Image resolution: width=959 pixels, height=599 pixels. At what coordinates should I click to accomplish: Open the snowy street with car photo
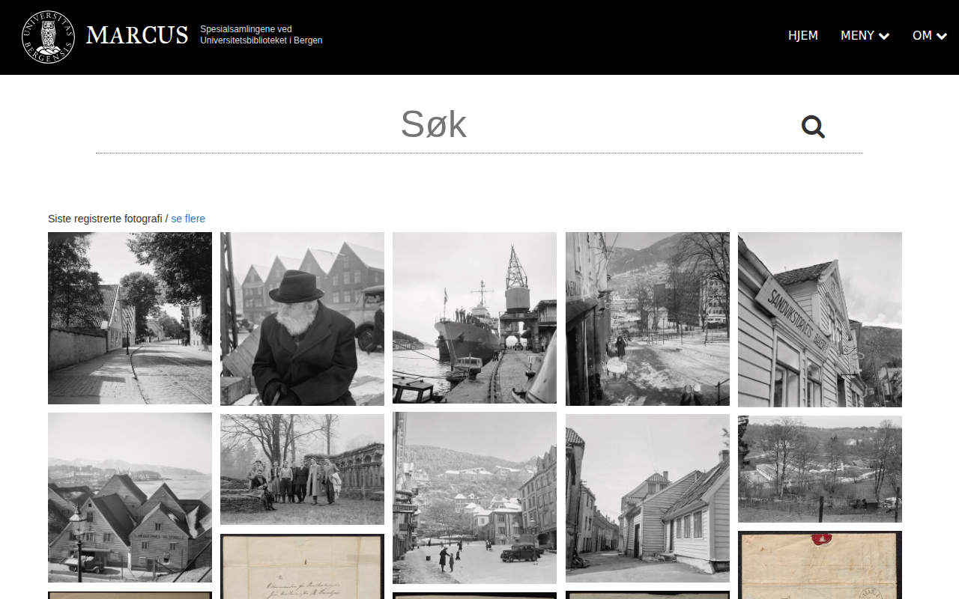474,497
